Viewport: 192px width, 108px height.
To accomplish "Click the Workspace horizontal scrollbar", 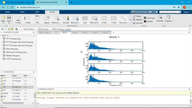I will [x=13, y=103].
